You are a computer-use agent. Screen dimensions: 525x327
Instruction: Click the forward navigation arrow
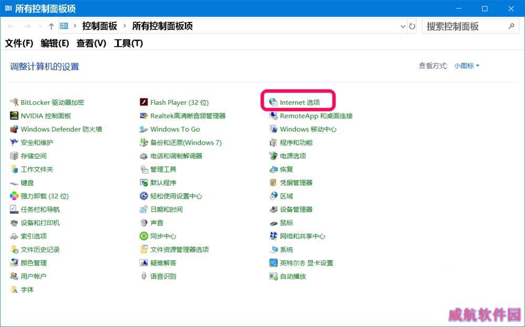pos(27,26)
